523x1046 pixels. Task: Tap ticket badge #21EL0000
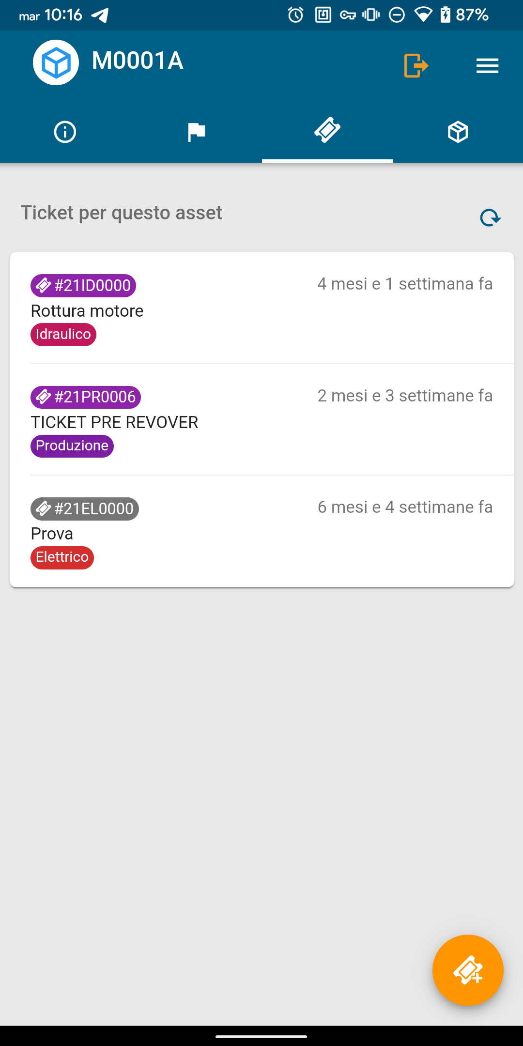coord(85,509)
